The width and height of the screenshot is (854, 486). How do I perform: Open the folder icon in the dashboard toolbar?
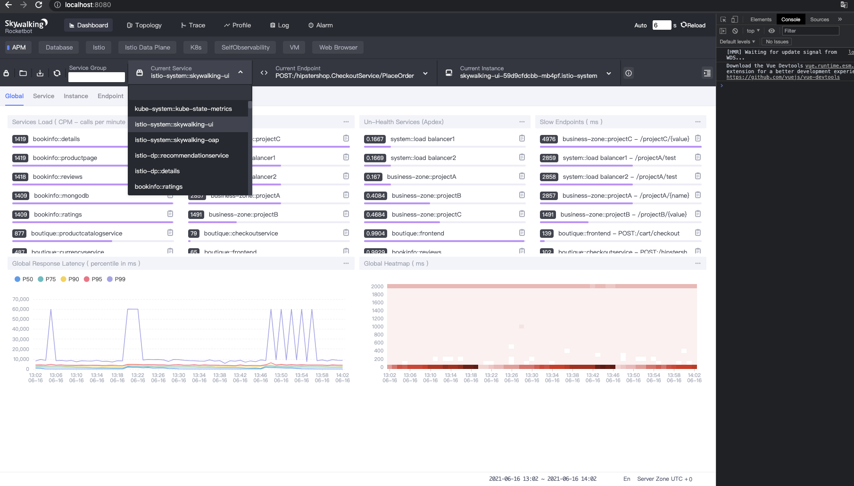(x=23, y=73)
